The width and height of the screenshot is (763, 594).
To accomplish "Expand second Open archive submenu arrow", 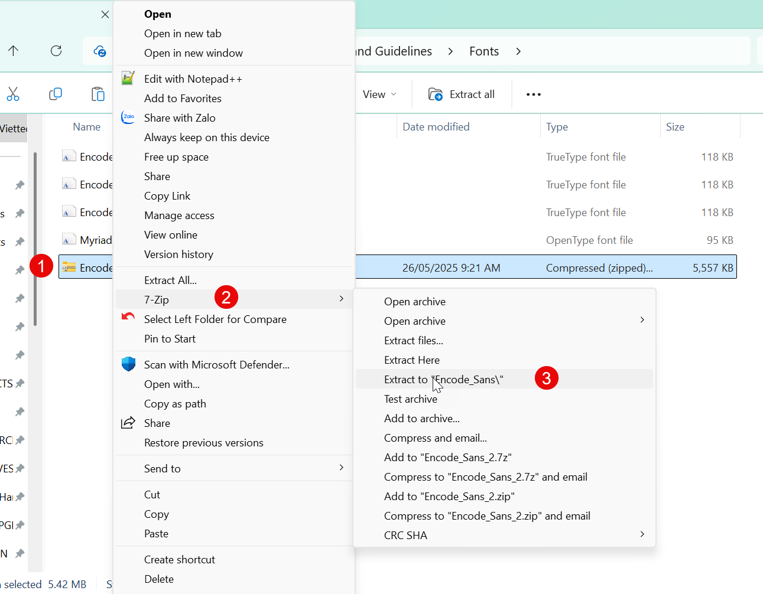I will [x=642, y=320].
